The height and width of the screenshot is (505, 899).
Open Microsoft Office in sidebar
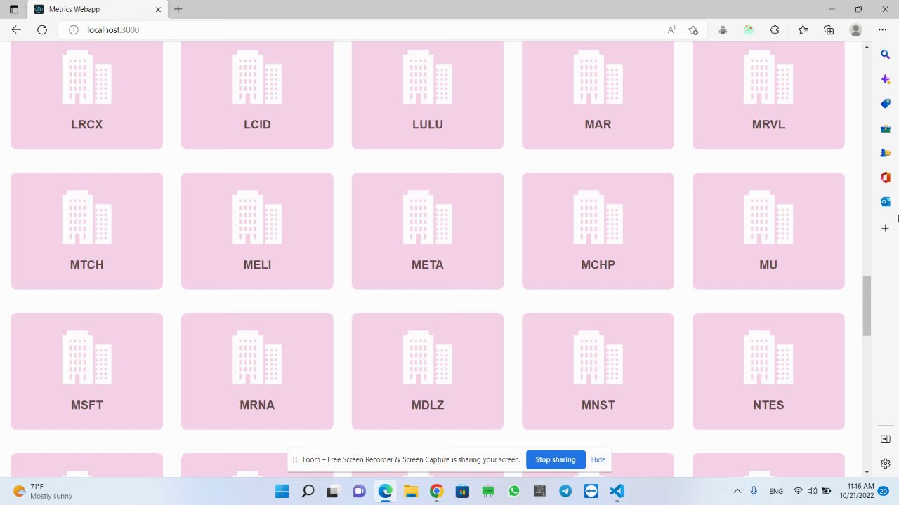tap(886, 177)
